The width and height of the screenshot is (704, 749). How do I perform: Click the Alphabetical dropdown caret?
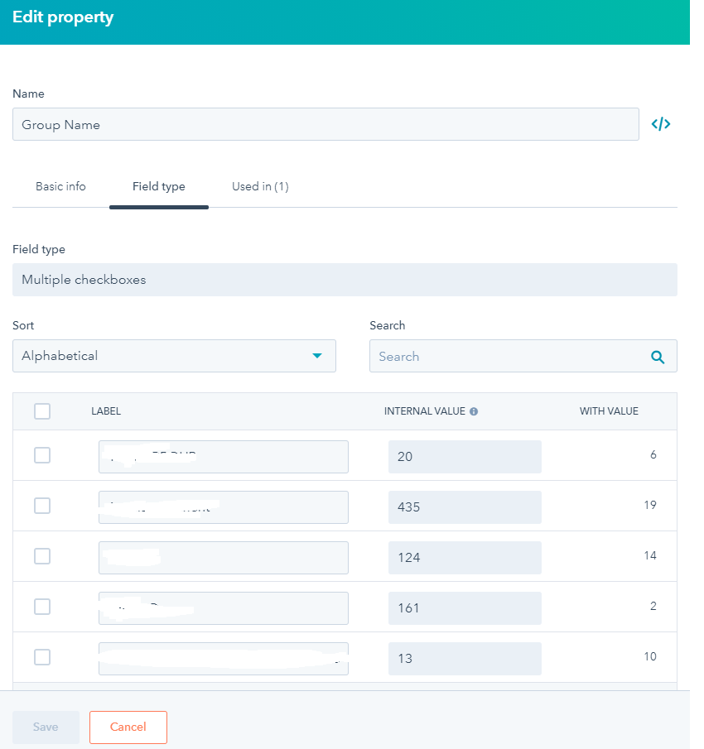(317, 355)
